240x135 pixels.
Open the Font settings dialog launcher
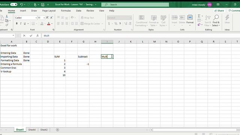(53, 30)
